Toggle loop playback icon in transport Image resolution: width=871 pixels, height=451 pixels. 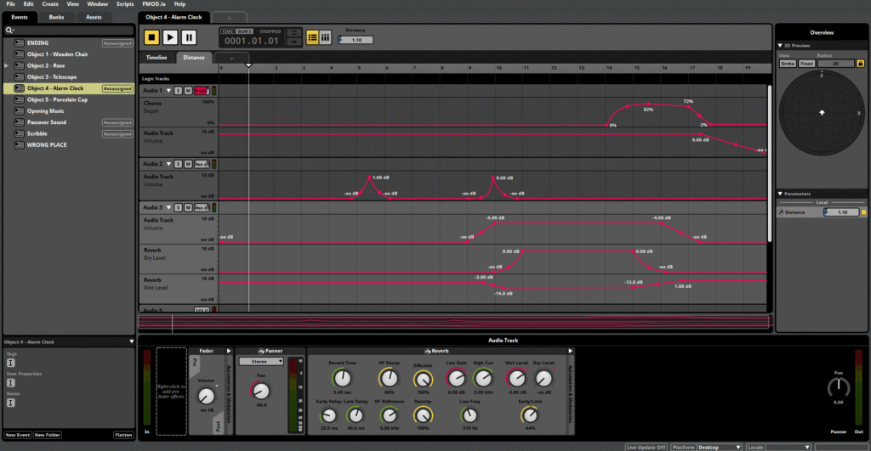(293, 33)
